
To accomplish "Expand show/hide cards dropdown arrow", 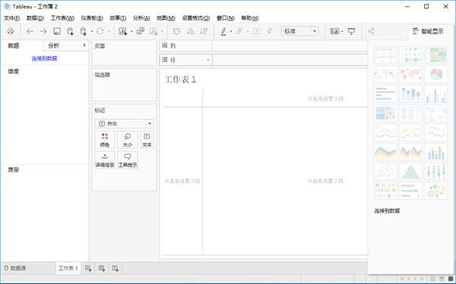I will pyautogui.click(x=342, y=31).
